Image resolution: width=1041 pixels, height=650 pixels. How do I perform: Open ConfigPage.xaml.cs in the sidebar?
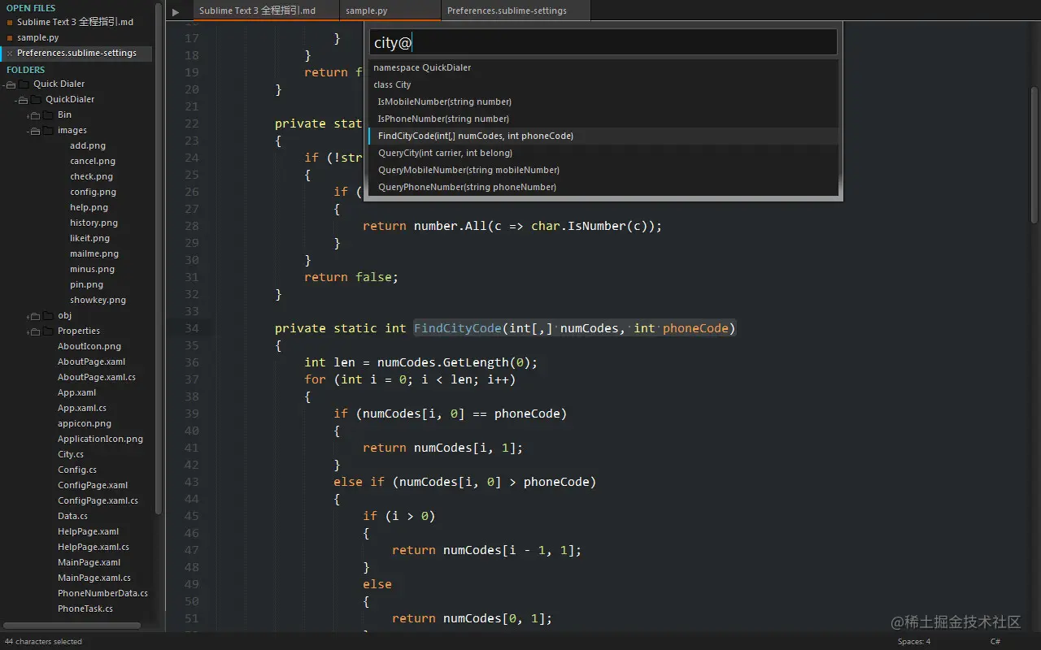tap(98, 500)
